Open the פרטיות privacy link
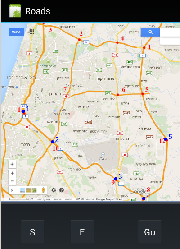 point(58,199)
